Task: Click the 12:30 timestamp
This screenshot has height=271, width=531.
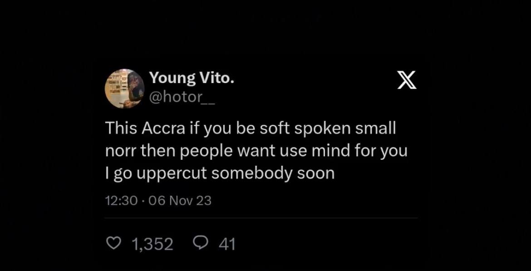Action: click(x=121, y=200)
